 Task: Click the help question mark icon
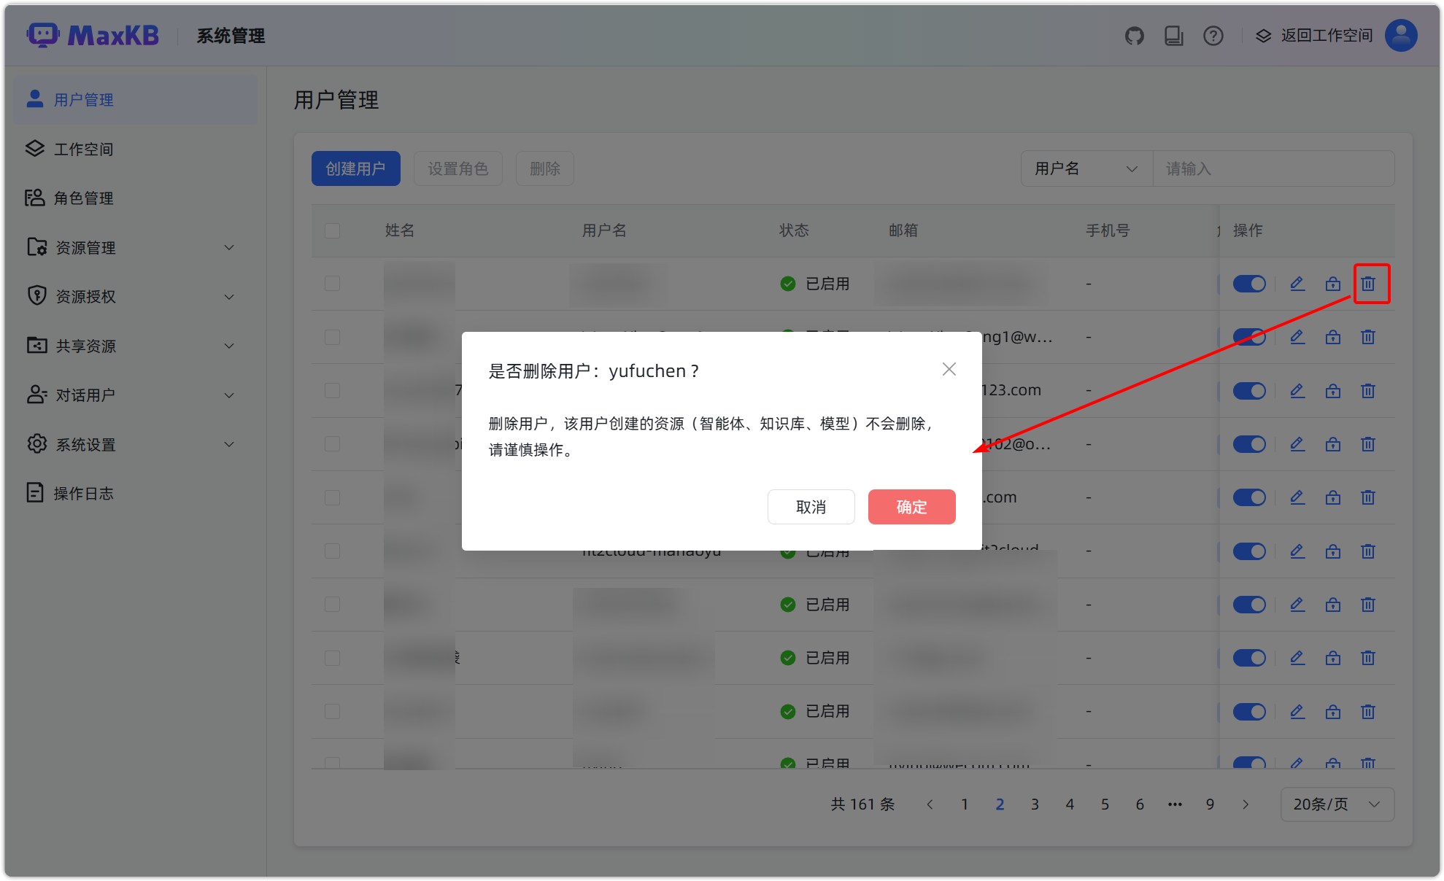[x=1213, y=35]
